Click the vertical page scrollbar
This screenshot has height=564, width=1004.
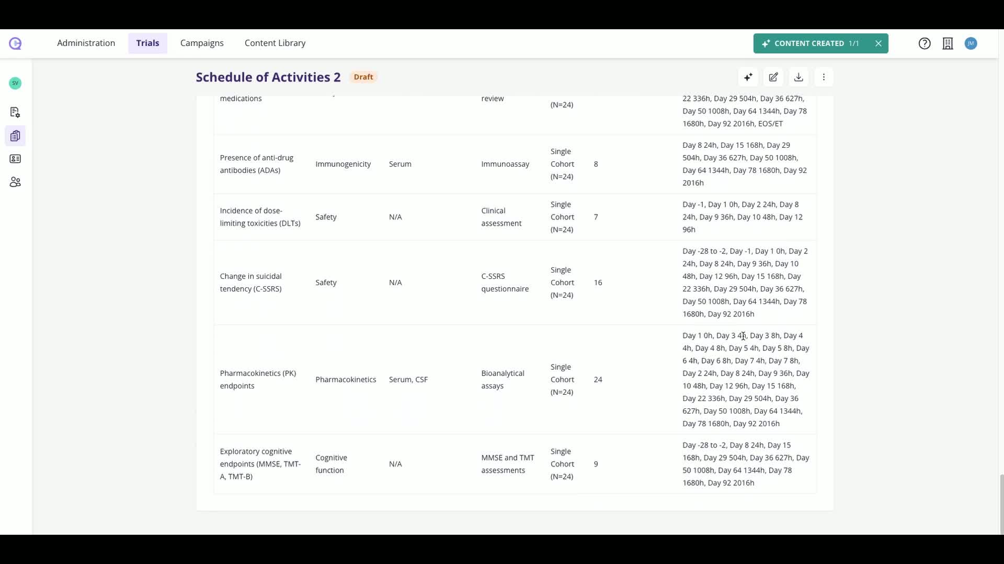(1001, 504)
